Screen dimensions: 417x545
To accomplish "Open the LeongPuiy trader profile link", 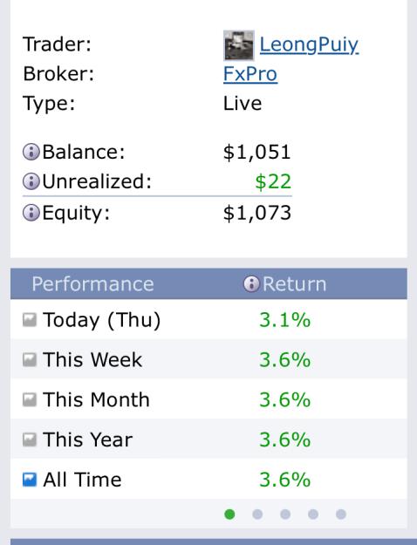I will (309, 45).
